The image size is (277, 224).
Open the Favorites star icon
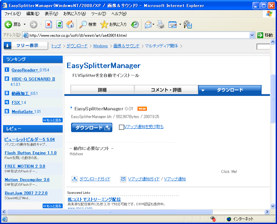[104, 24]
